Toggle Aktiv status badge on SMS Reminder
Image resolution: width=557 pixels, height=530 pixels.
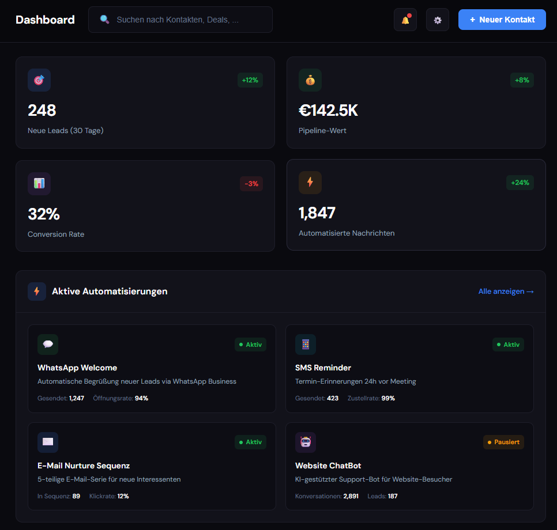(508, 344)
